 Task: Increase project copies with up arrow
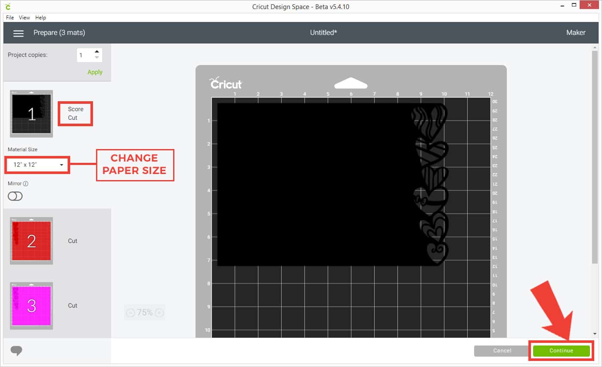97,52
